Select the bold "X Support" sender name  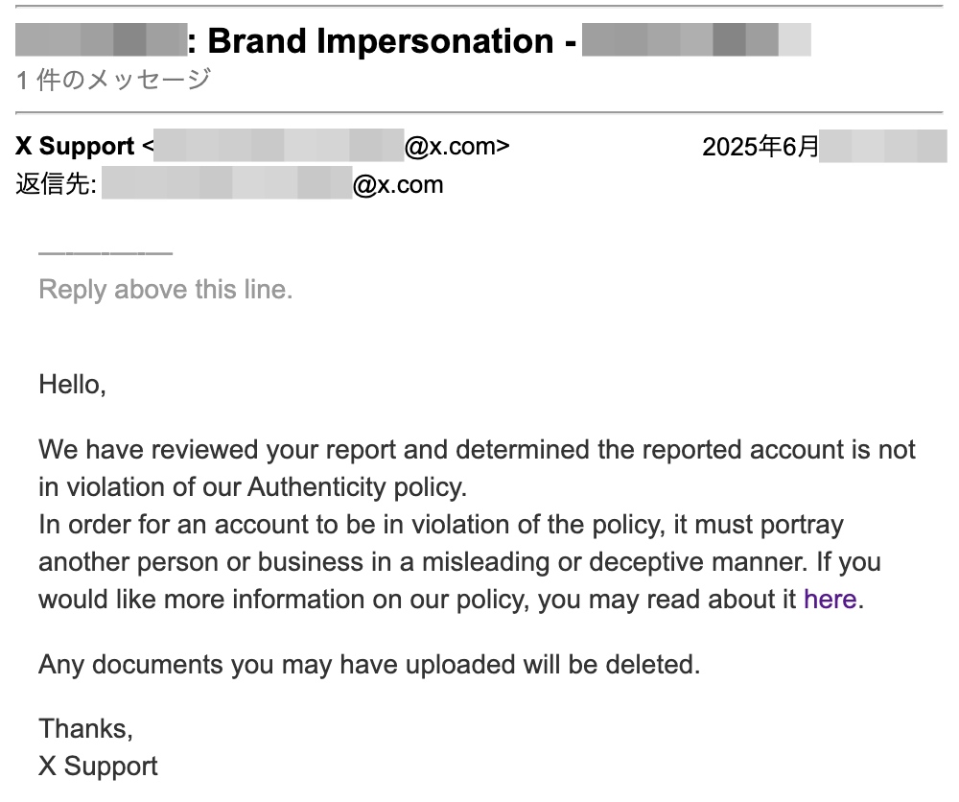point(75,147)
